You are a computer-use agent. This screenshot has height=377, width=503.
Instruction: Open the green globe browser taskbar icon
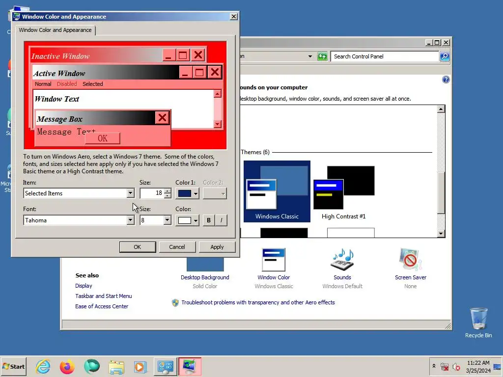[92, 366]
